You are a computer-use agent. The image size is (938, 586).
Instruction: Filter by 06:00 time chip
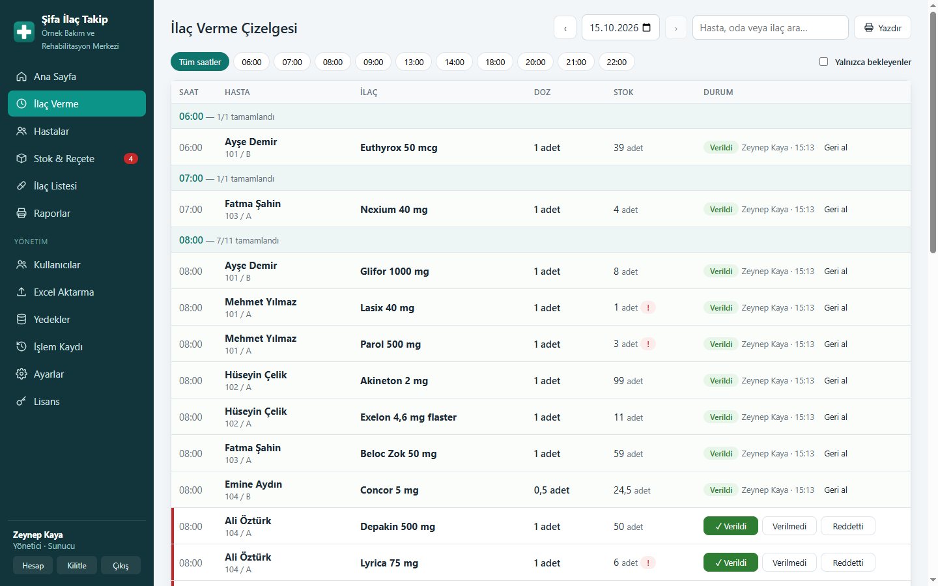pyautogui.click(x=251, y=62)
